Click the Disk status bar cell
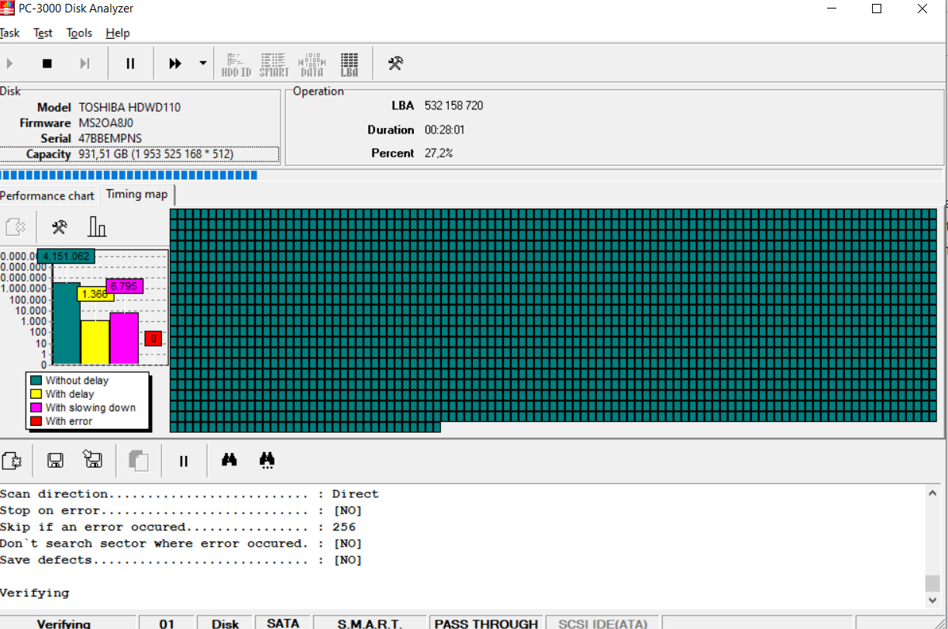948x629 pixels. pyautogui.click(x=226, y=623)
